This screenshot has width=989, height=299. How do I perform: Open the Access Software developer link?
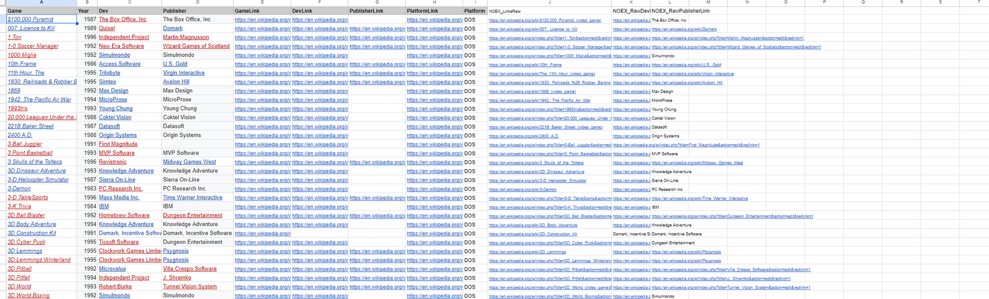pos(120,64)
